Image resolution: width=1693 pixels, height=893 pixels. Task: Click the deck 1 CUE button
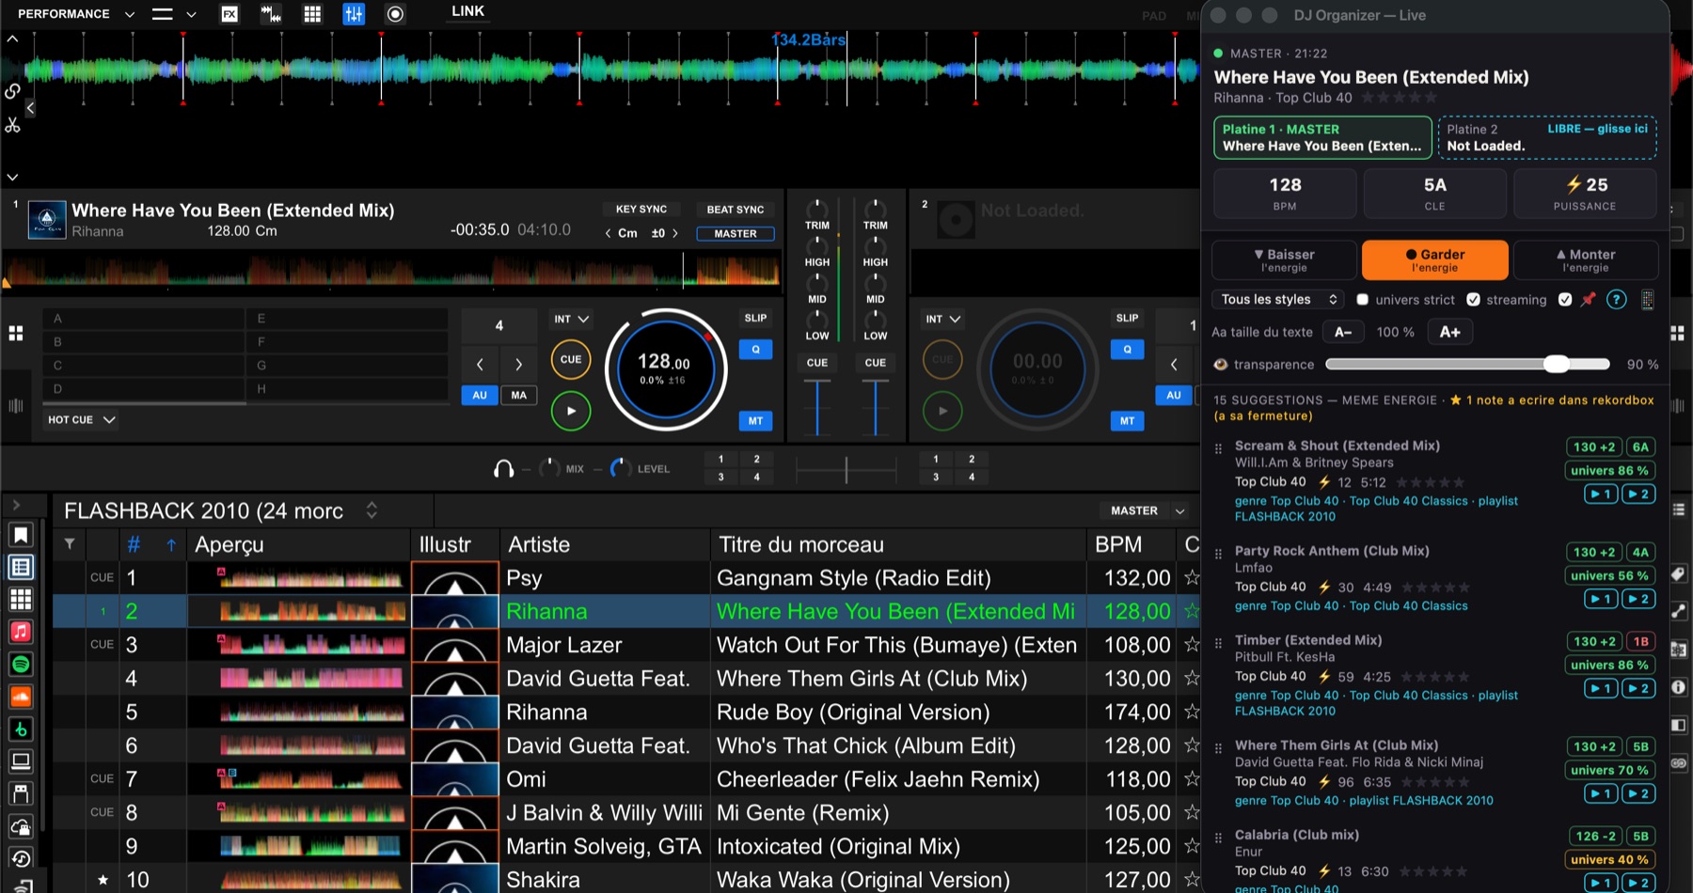pyautogui.click(x=571, y=359)
